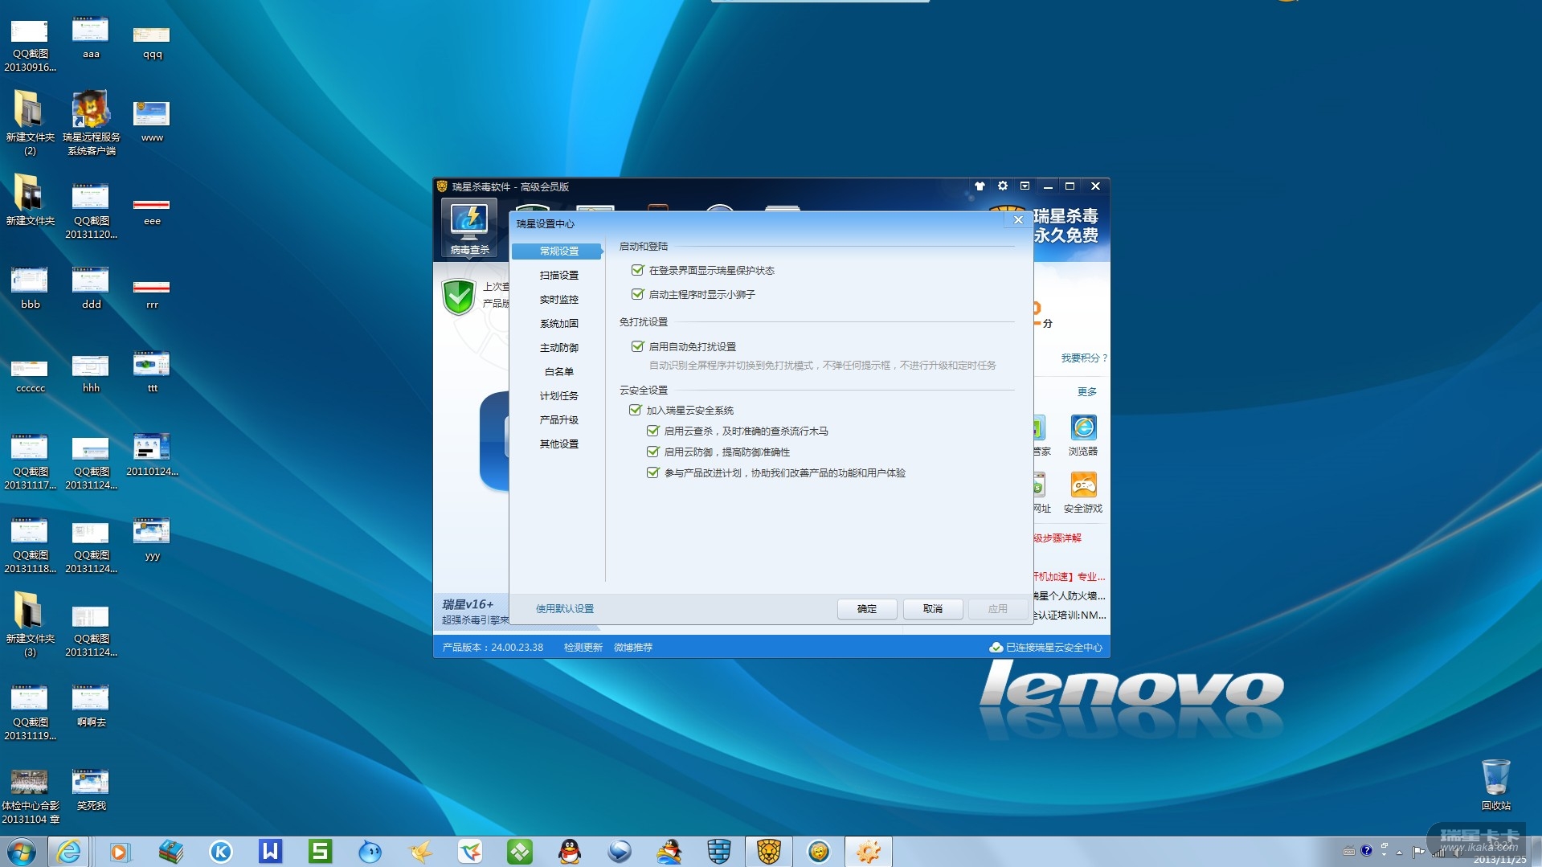Select the 常规设置 settings tab
The image size is (1542, 867).
pos(558,252)
